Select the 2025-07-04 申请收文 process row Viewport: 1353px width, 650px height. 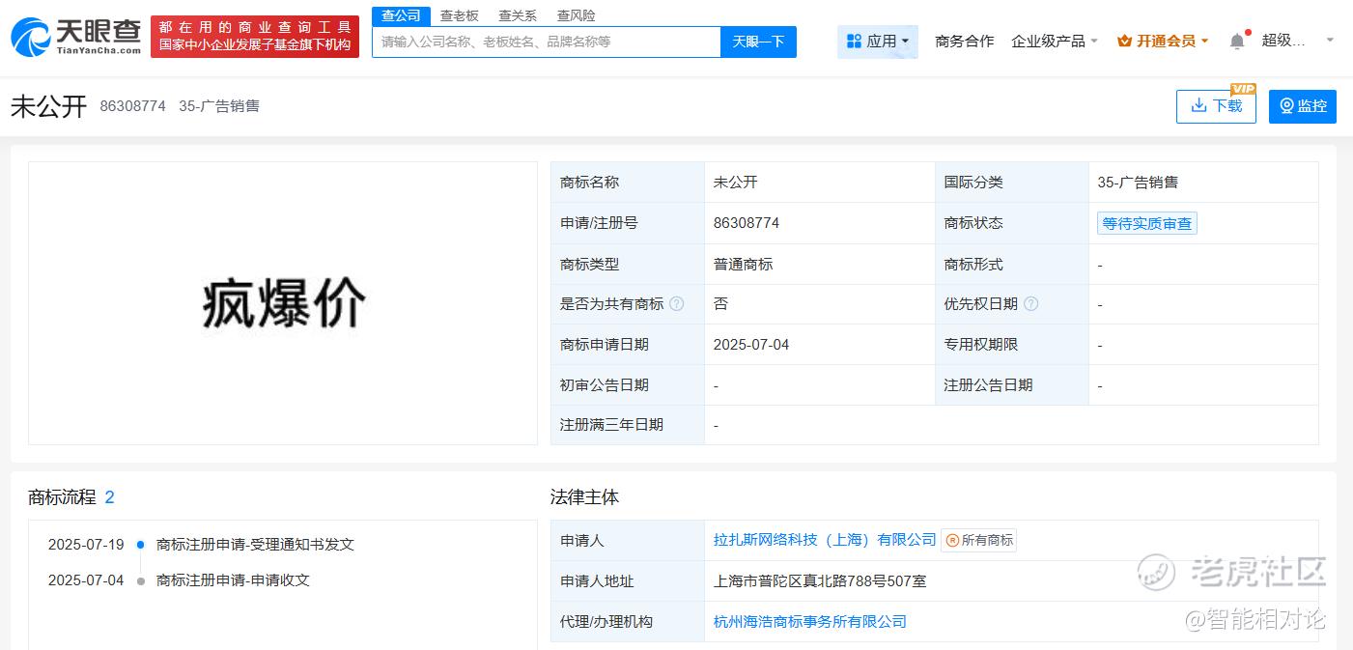coord(179,580)
